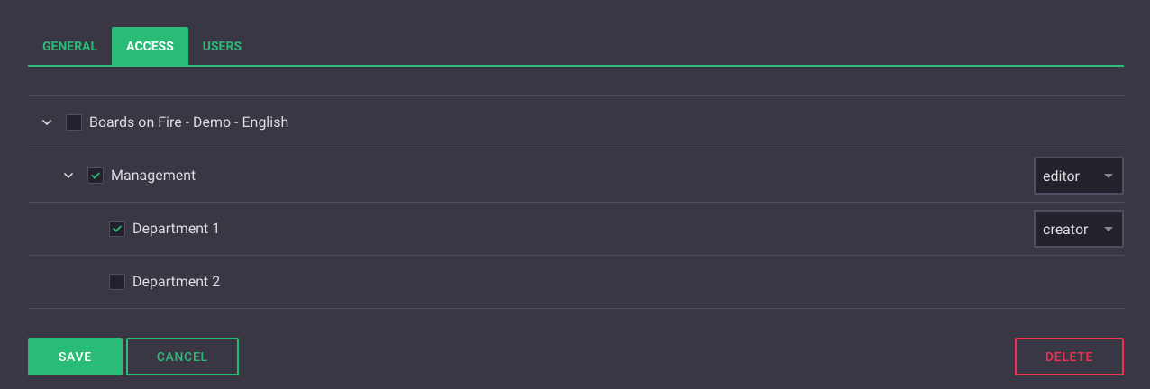Click the red Delete button
Viewport: 1150px width, 389px height.
[x=1069, y=357]
